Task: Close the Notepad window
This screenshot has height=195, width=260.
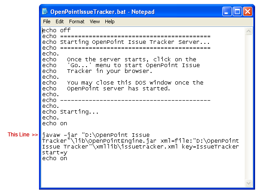Action: [247, 12]
